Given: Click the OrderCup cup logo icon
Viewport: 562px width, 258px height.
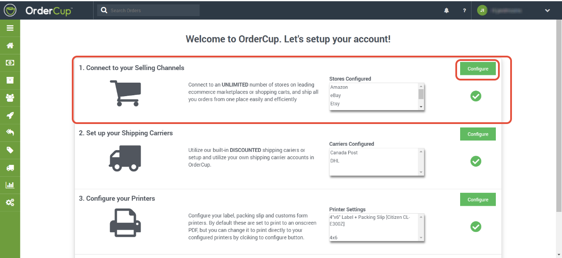Looking at the screenshot, I should pyautogui.click(x=10, y=10).
